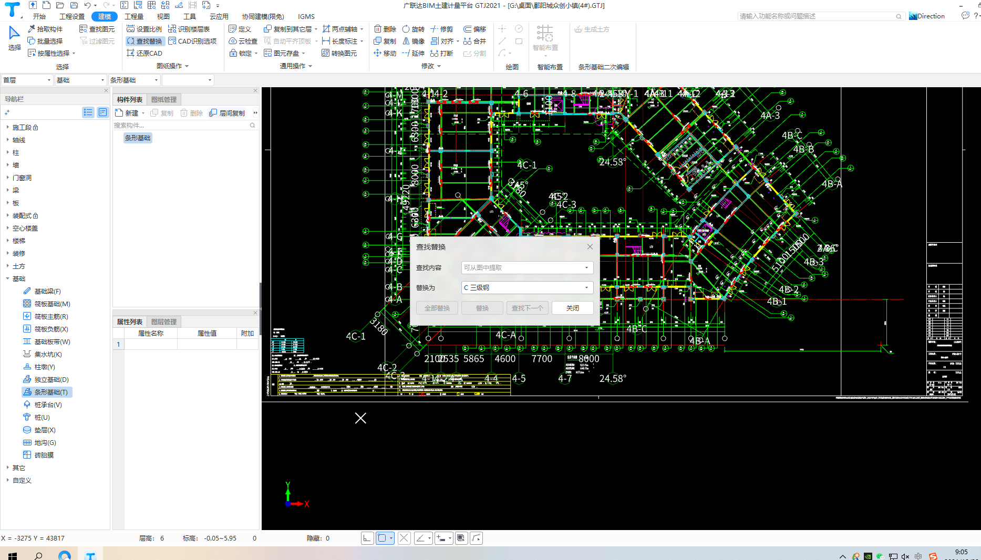Click 还原CAD restore tool
The height and width of the screenshot is (560, 981).
pos(144,53)
